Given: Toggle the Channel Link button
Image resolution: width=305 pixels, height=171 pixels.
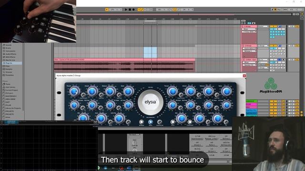Looking at the screenshot, I should coord(160,122).
